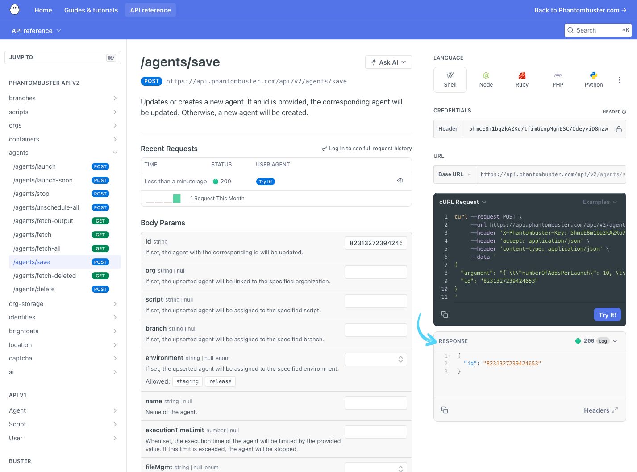
Task: Click the Log badge in response
Action: coord(603,341)
